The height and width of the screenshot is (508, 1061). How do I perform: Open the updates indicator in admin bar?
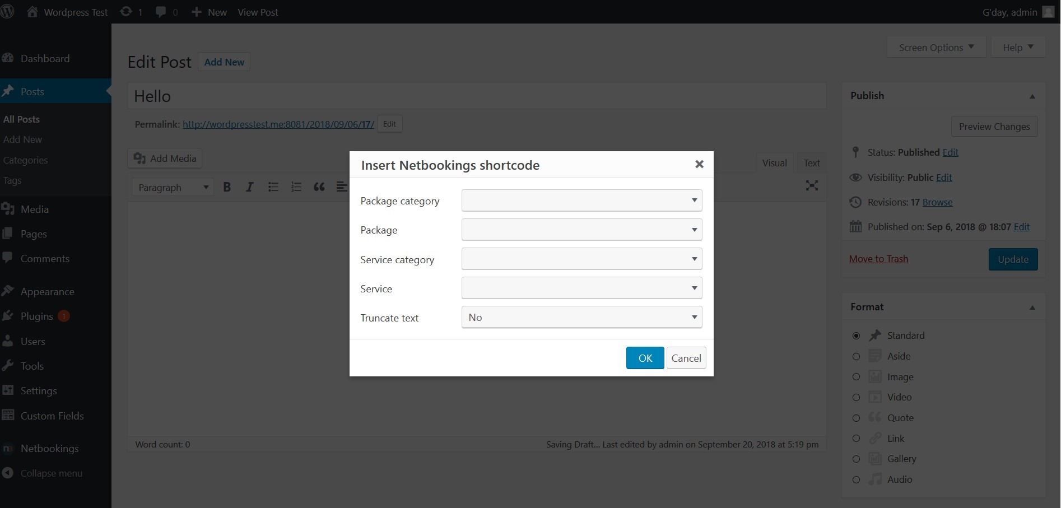click(x=132, y=12)
